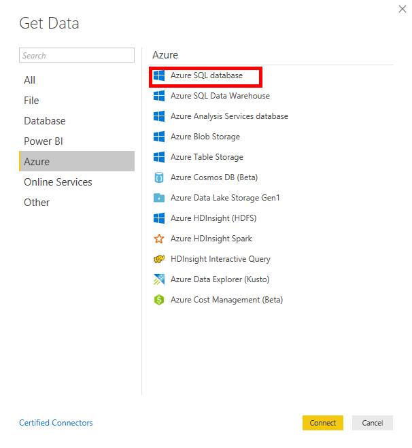Select the Azure Data Explorer Kusto icon

coord(159,279)
